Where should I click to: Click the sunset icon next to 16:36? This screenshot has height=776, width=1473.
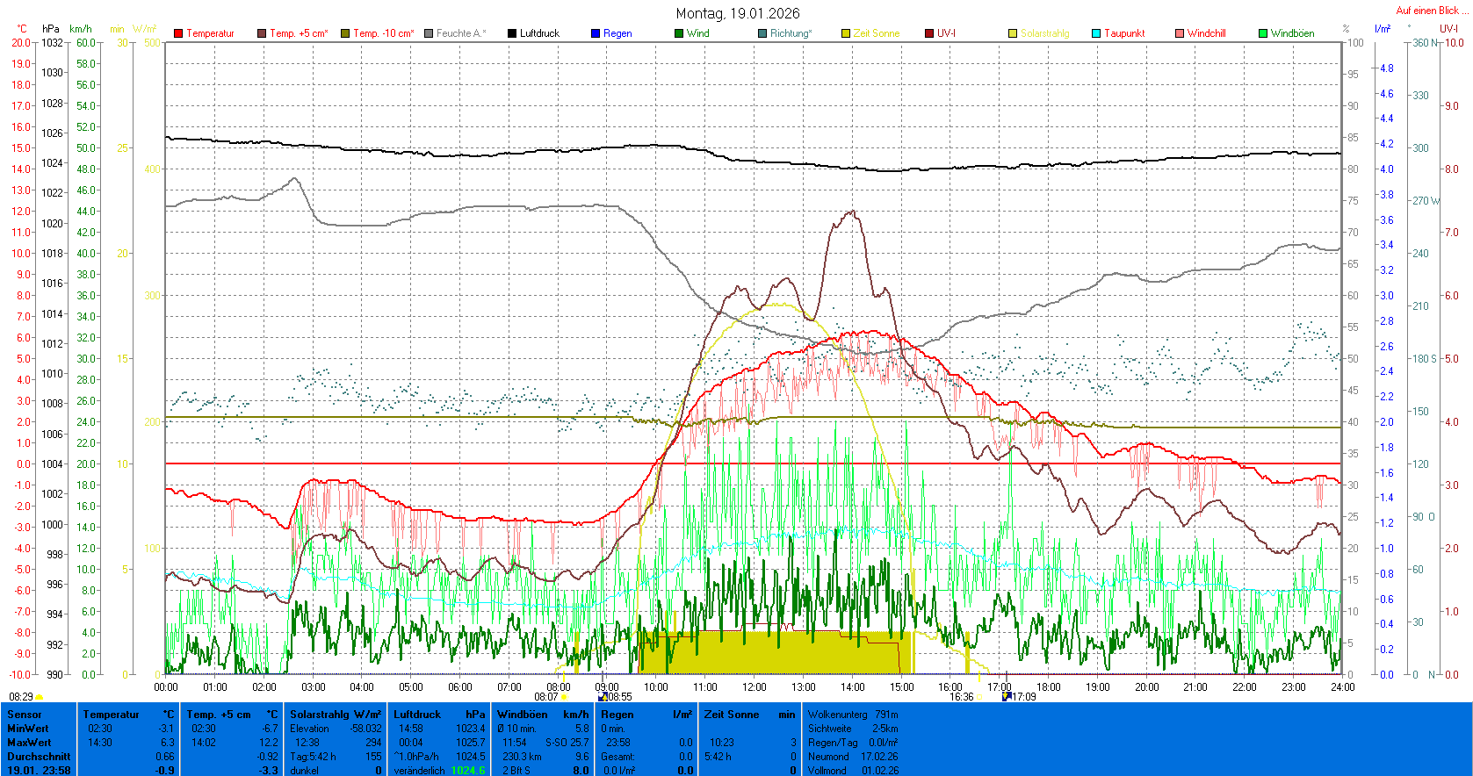coord(978,697)
